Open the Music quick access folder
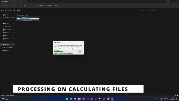Image resolution: width=179 pixels, height=101 pixels. tap(7, 36)
